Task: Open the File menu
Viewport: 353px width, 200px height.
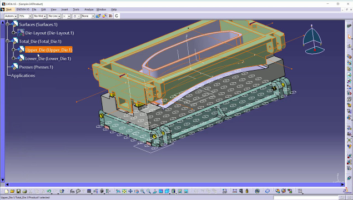Action: pyautogui.click(x=34, y=9)
